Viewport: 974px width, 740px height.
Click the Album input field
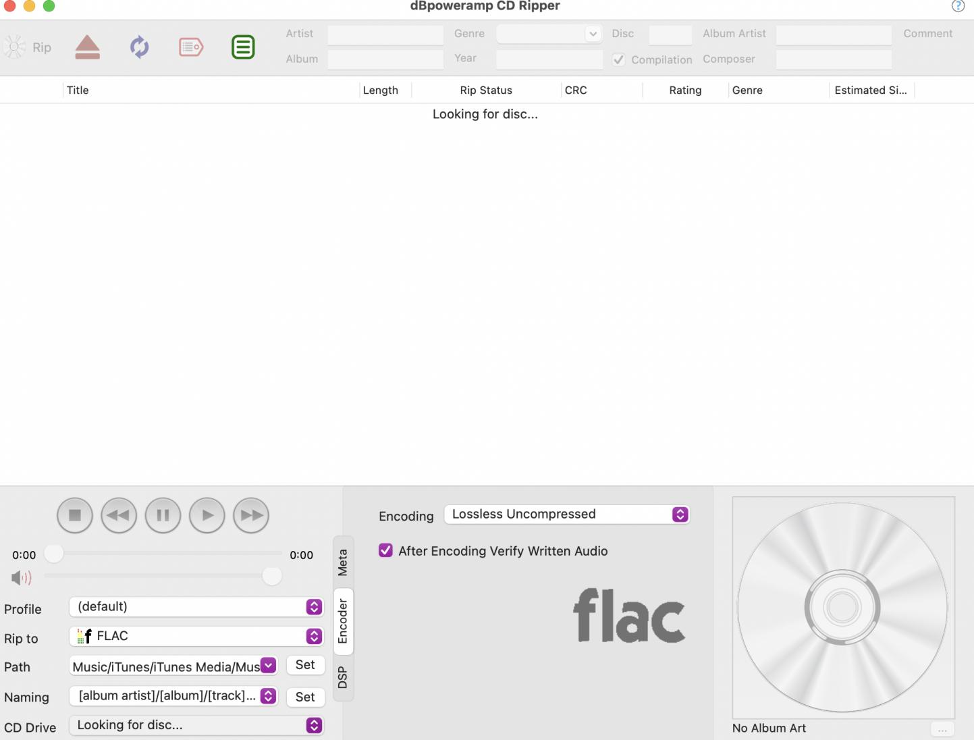(385, 59)
